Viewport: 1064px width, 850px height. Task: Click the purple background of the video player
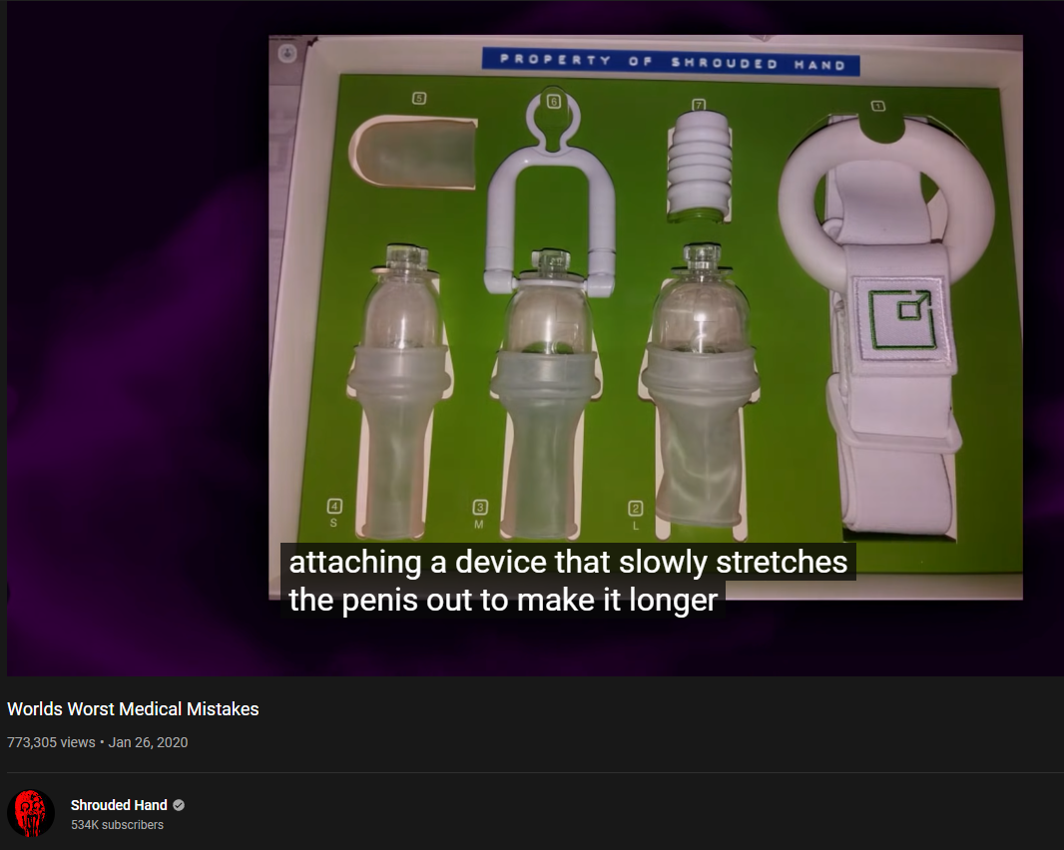pyautogui.click(x=136, y=339)
